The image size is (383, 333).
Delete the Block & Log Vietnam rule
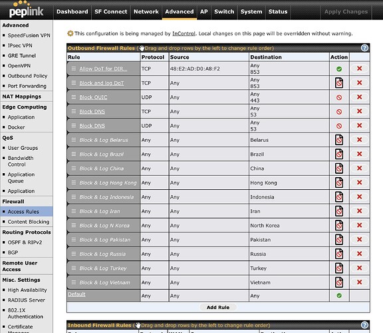[359, 282]
